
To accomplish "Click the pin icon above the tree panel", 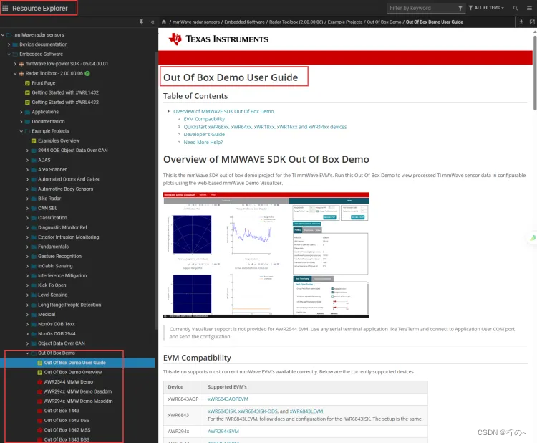I will click(142, 22).
